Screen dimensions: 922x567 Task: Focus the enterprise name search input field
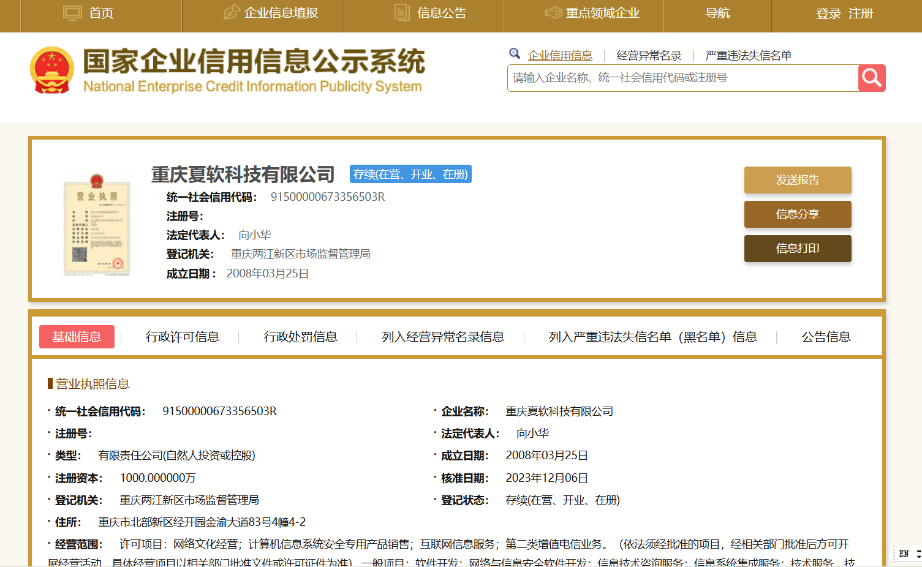pyautogui.click(x=682, y=78)
